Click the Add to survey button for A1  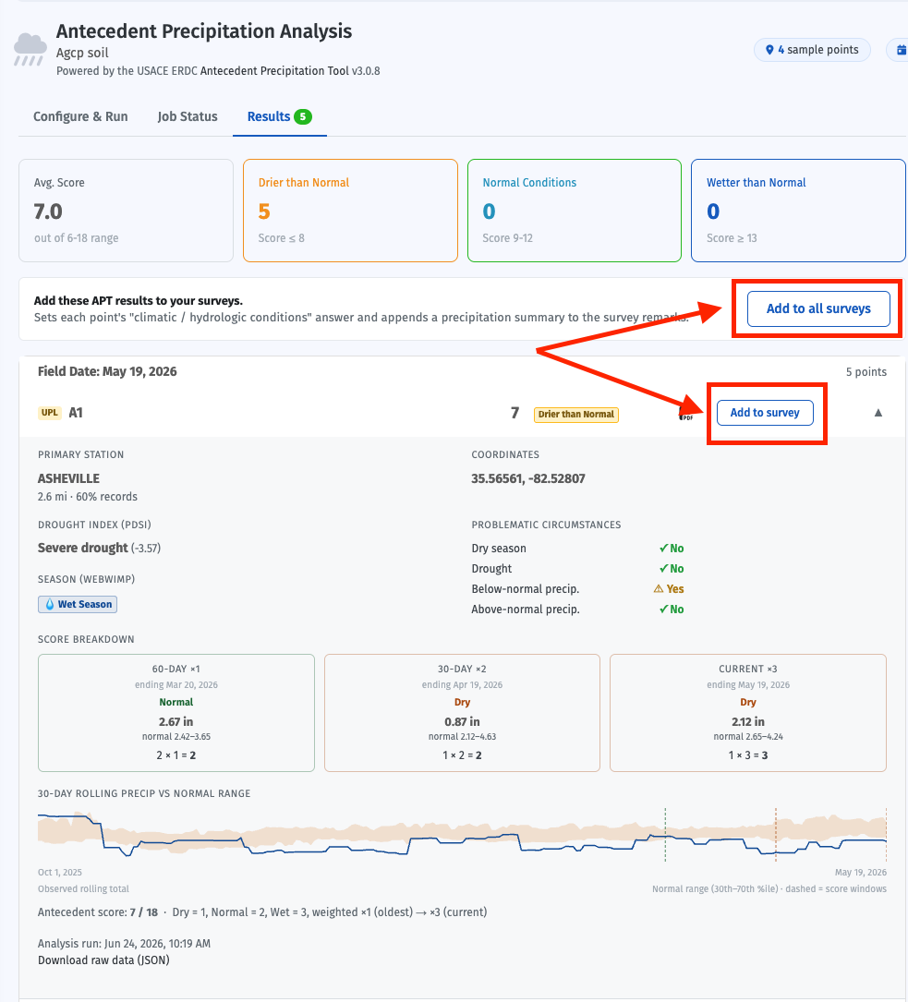pos(765,413)
